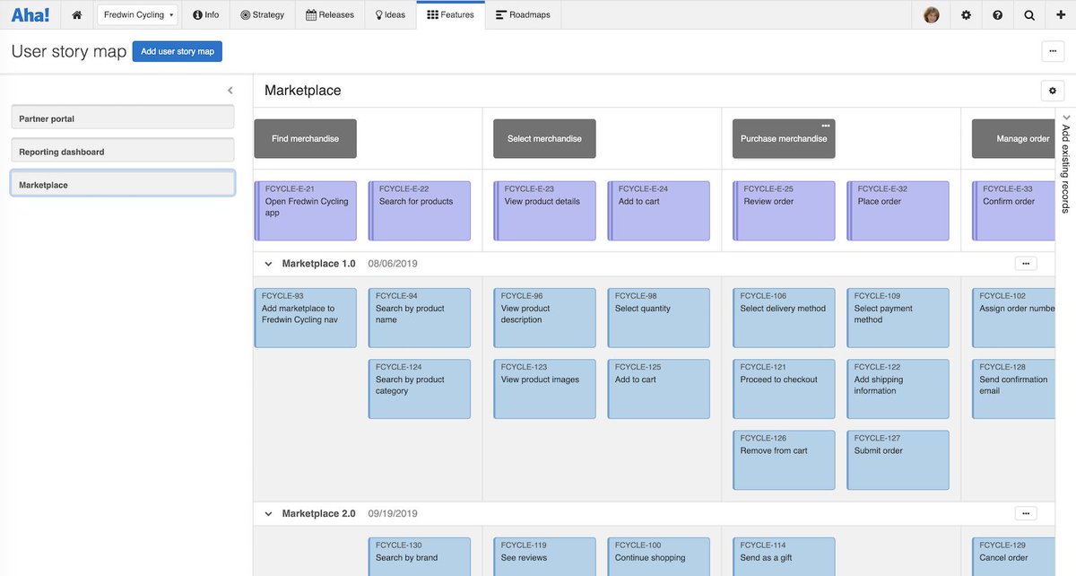Click the Marketplace 1.0 release name
This screenshot has height=576, width=1076.
(x=318, y=264)
